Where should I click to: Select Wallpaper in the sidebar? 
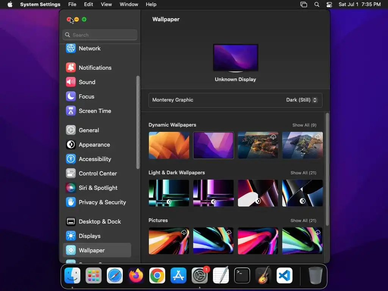point(97,250)
